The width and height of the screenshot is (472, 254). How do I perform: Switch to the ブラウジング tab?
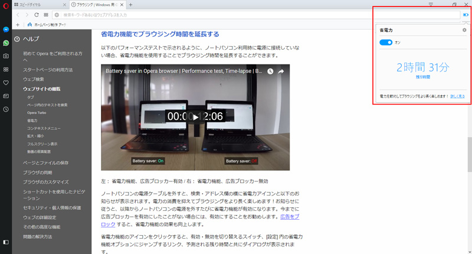pos(97,5)
